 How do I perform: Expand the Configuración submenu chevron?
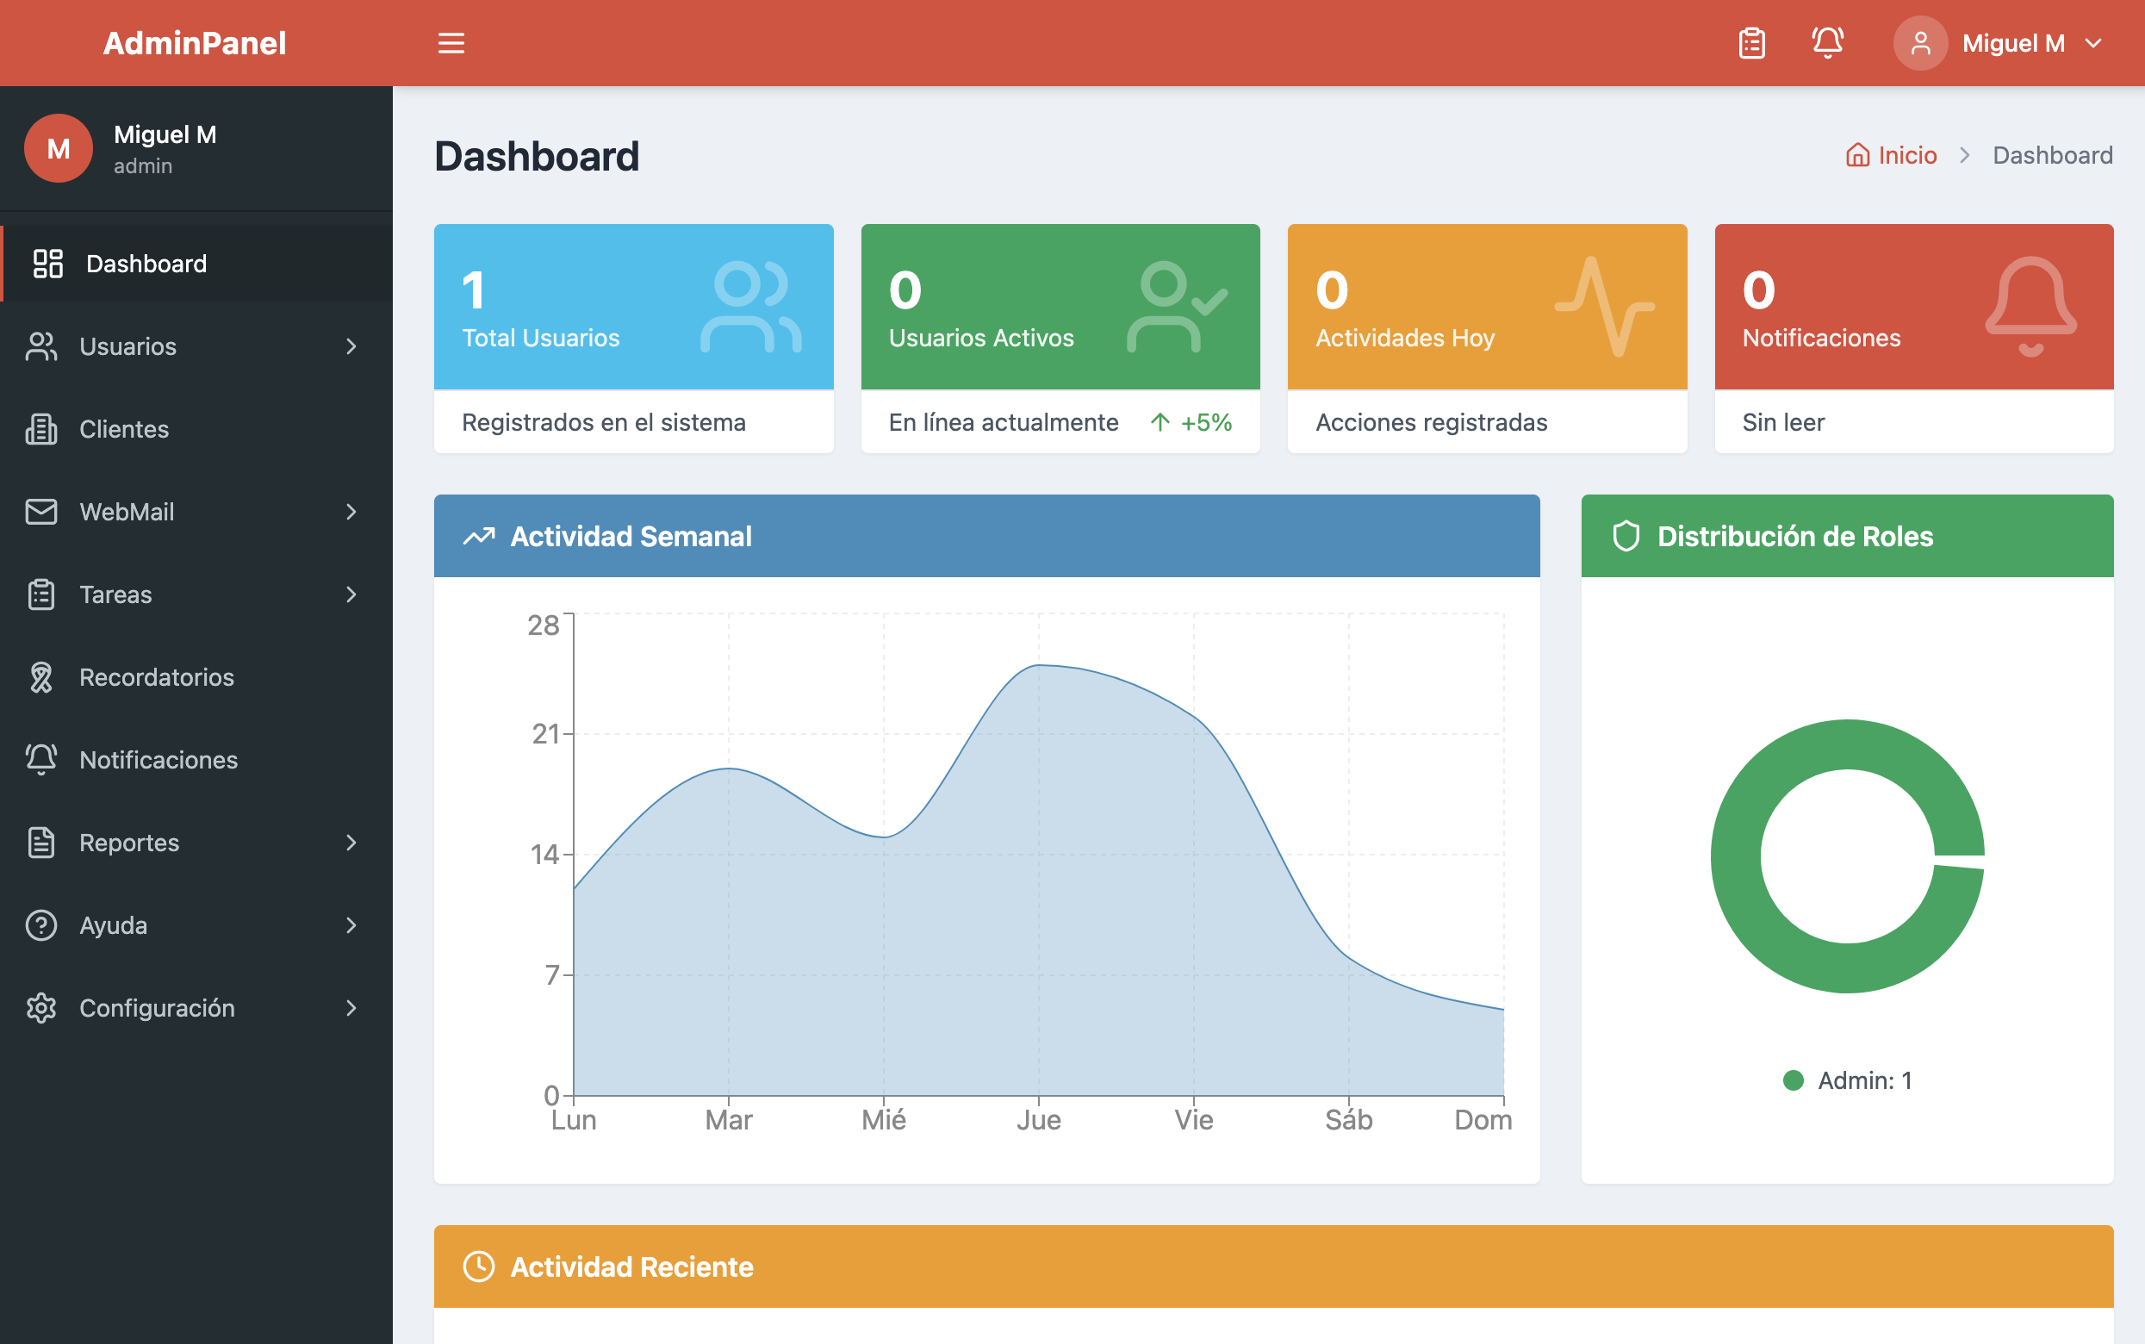click(351, 1007)
